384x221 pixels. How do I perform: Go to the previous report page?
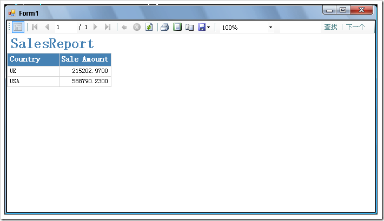click(x=47, y=27)
